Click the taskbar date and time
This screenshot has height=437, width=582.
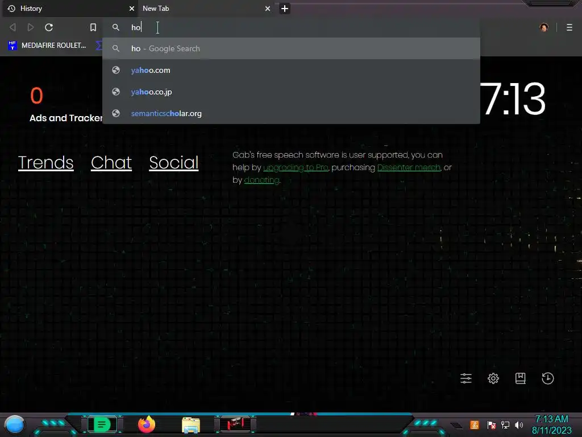(551, 424)
